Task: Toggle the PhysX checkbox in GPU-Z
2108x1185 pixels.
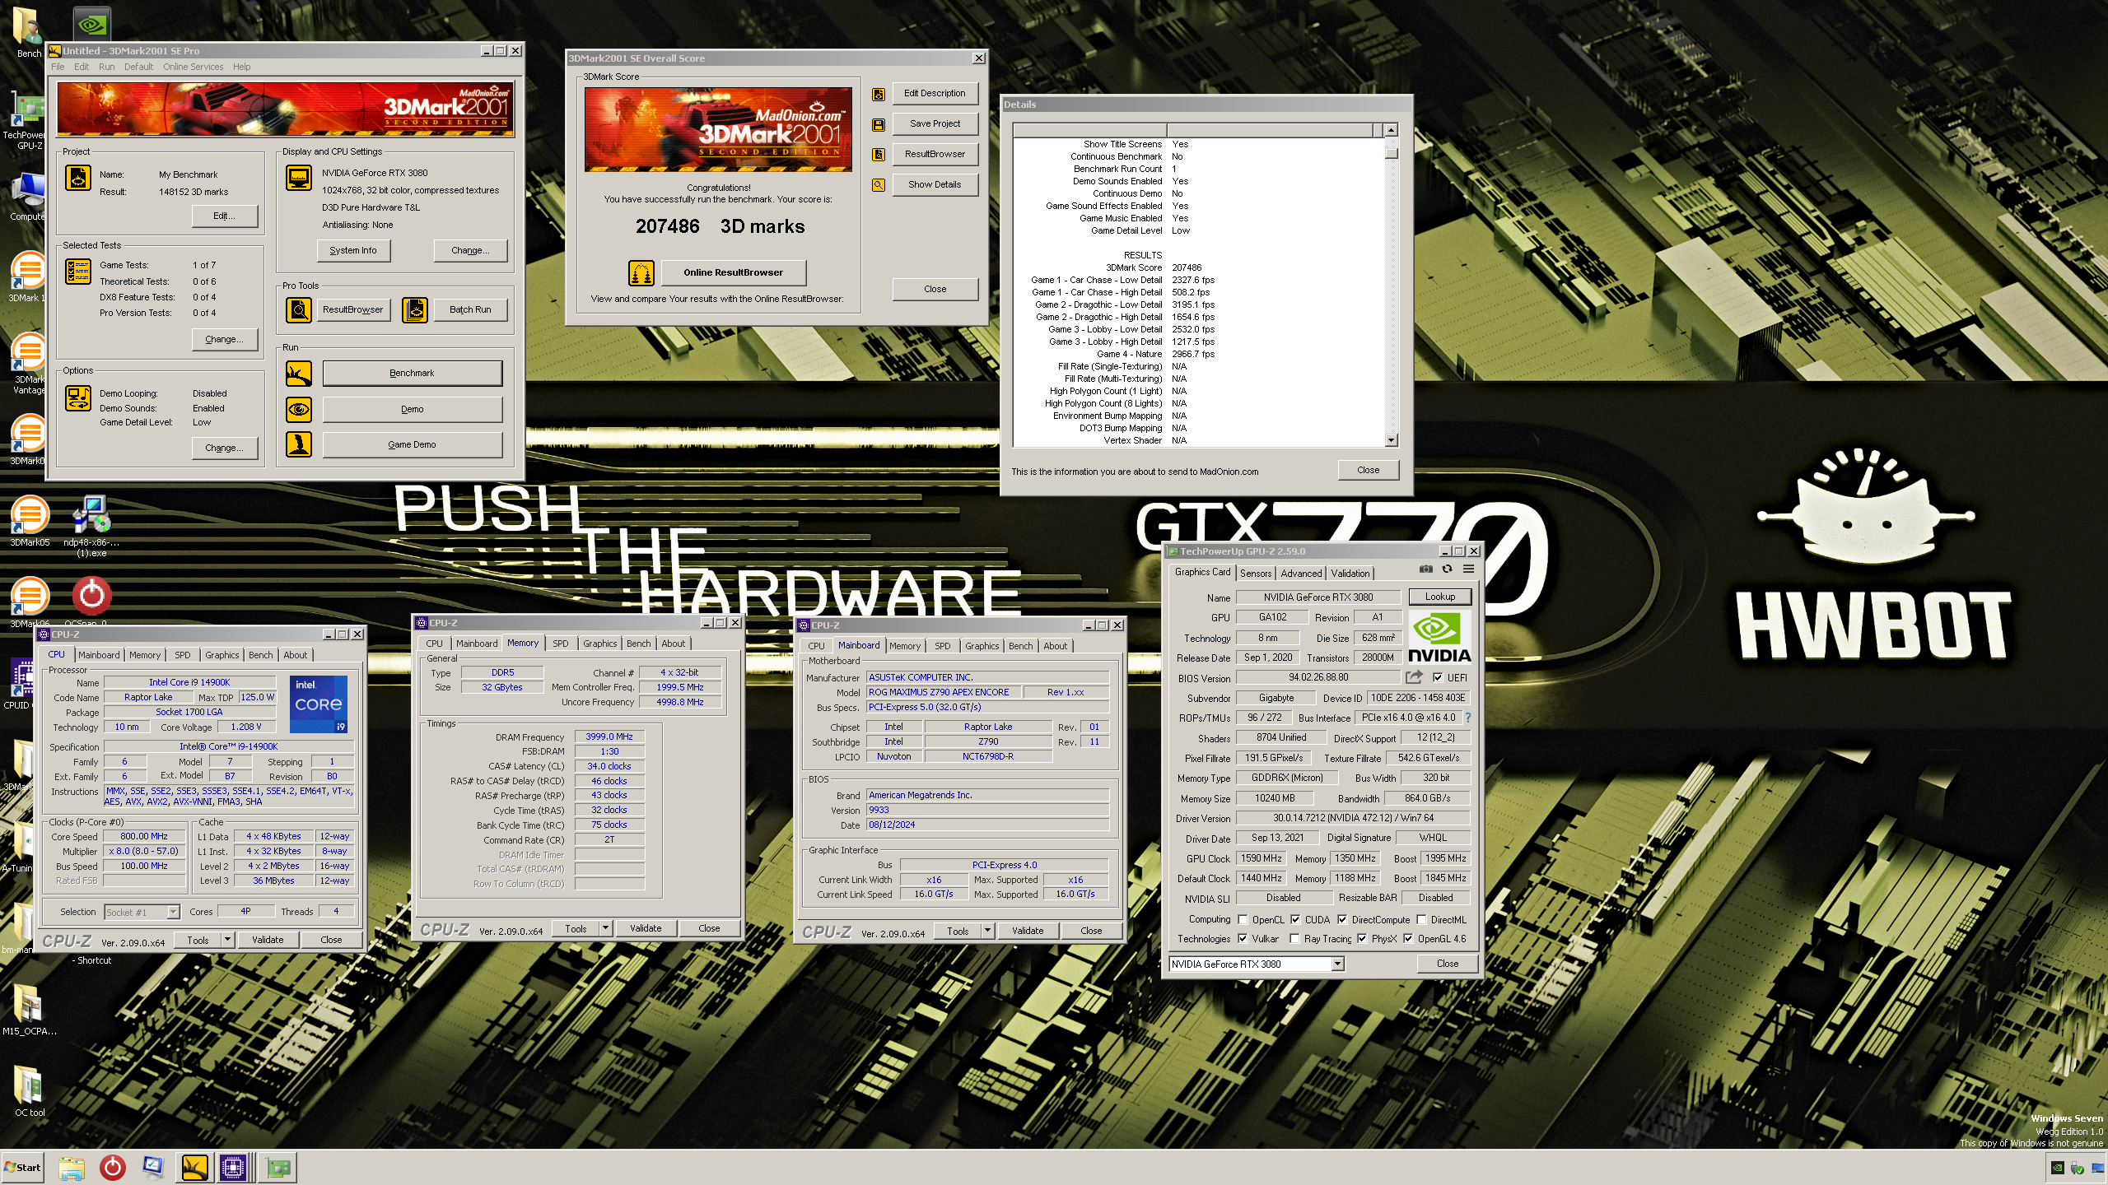Action: click(x=1362, y=939)
